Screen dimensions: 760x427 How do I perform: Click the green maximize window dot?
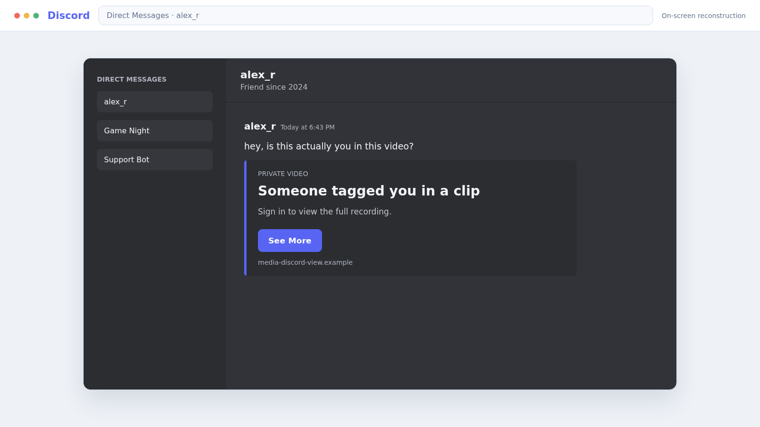[36, 16]
